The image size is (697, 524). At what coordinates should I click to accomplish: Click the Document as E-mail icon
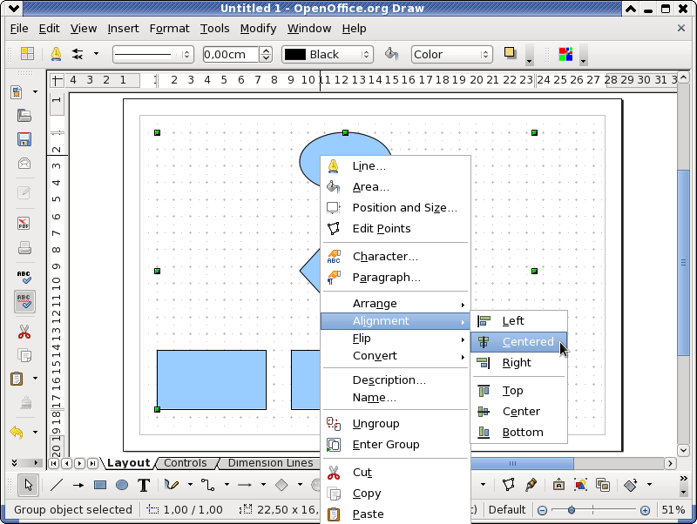[24, 164]
